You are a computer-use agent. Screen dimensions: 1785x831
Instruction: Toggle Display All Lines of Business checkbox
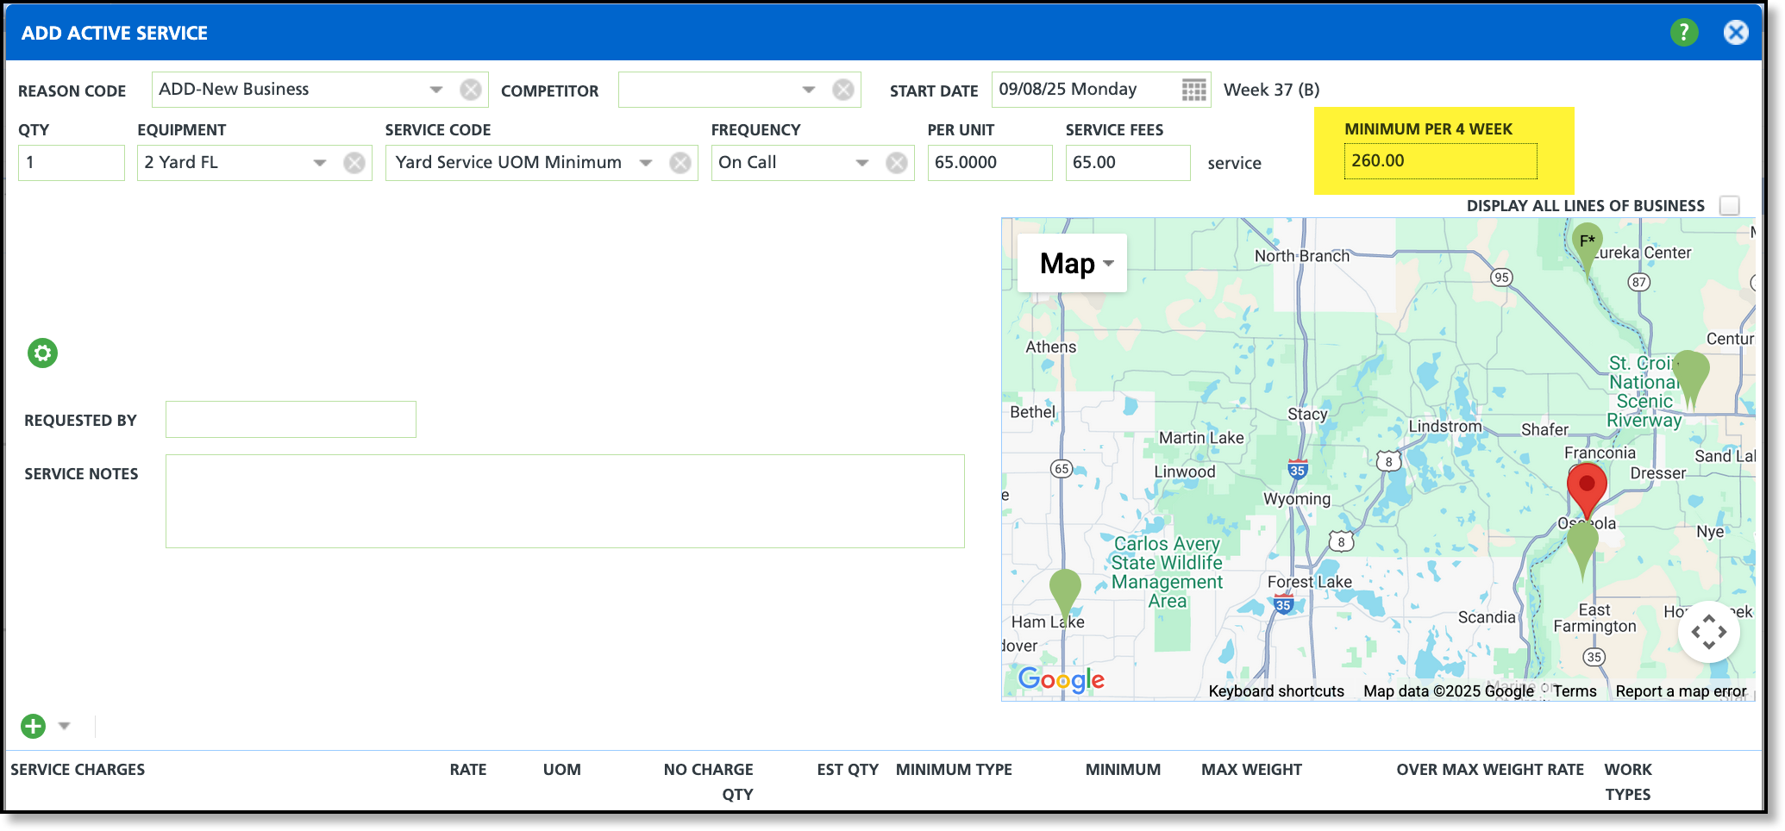tap(1729, 205)
